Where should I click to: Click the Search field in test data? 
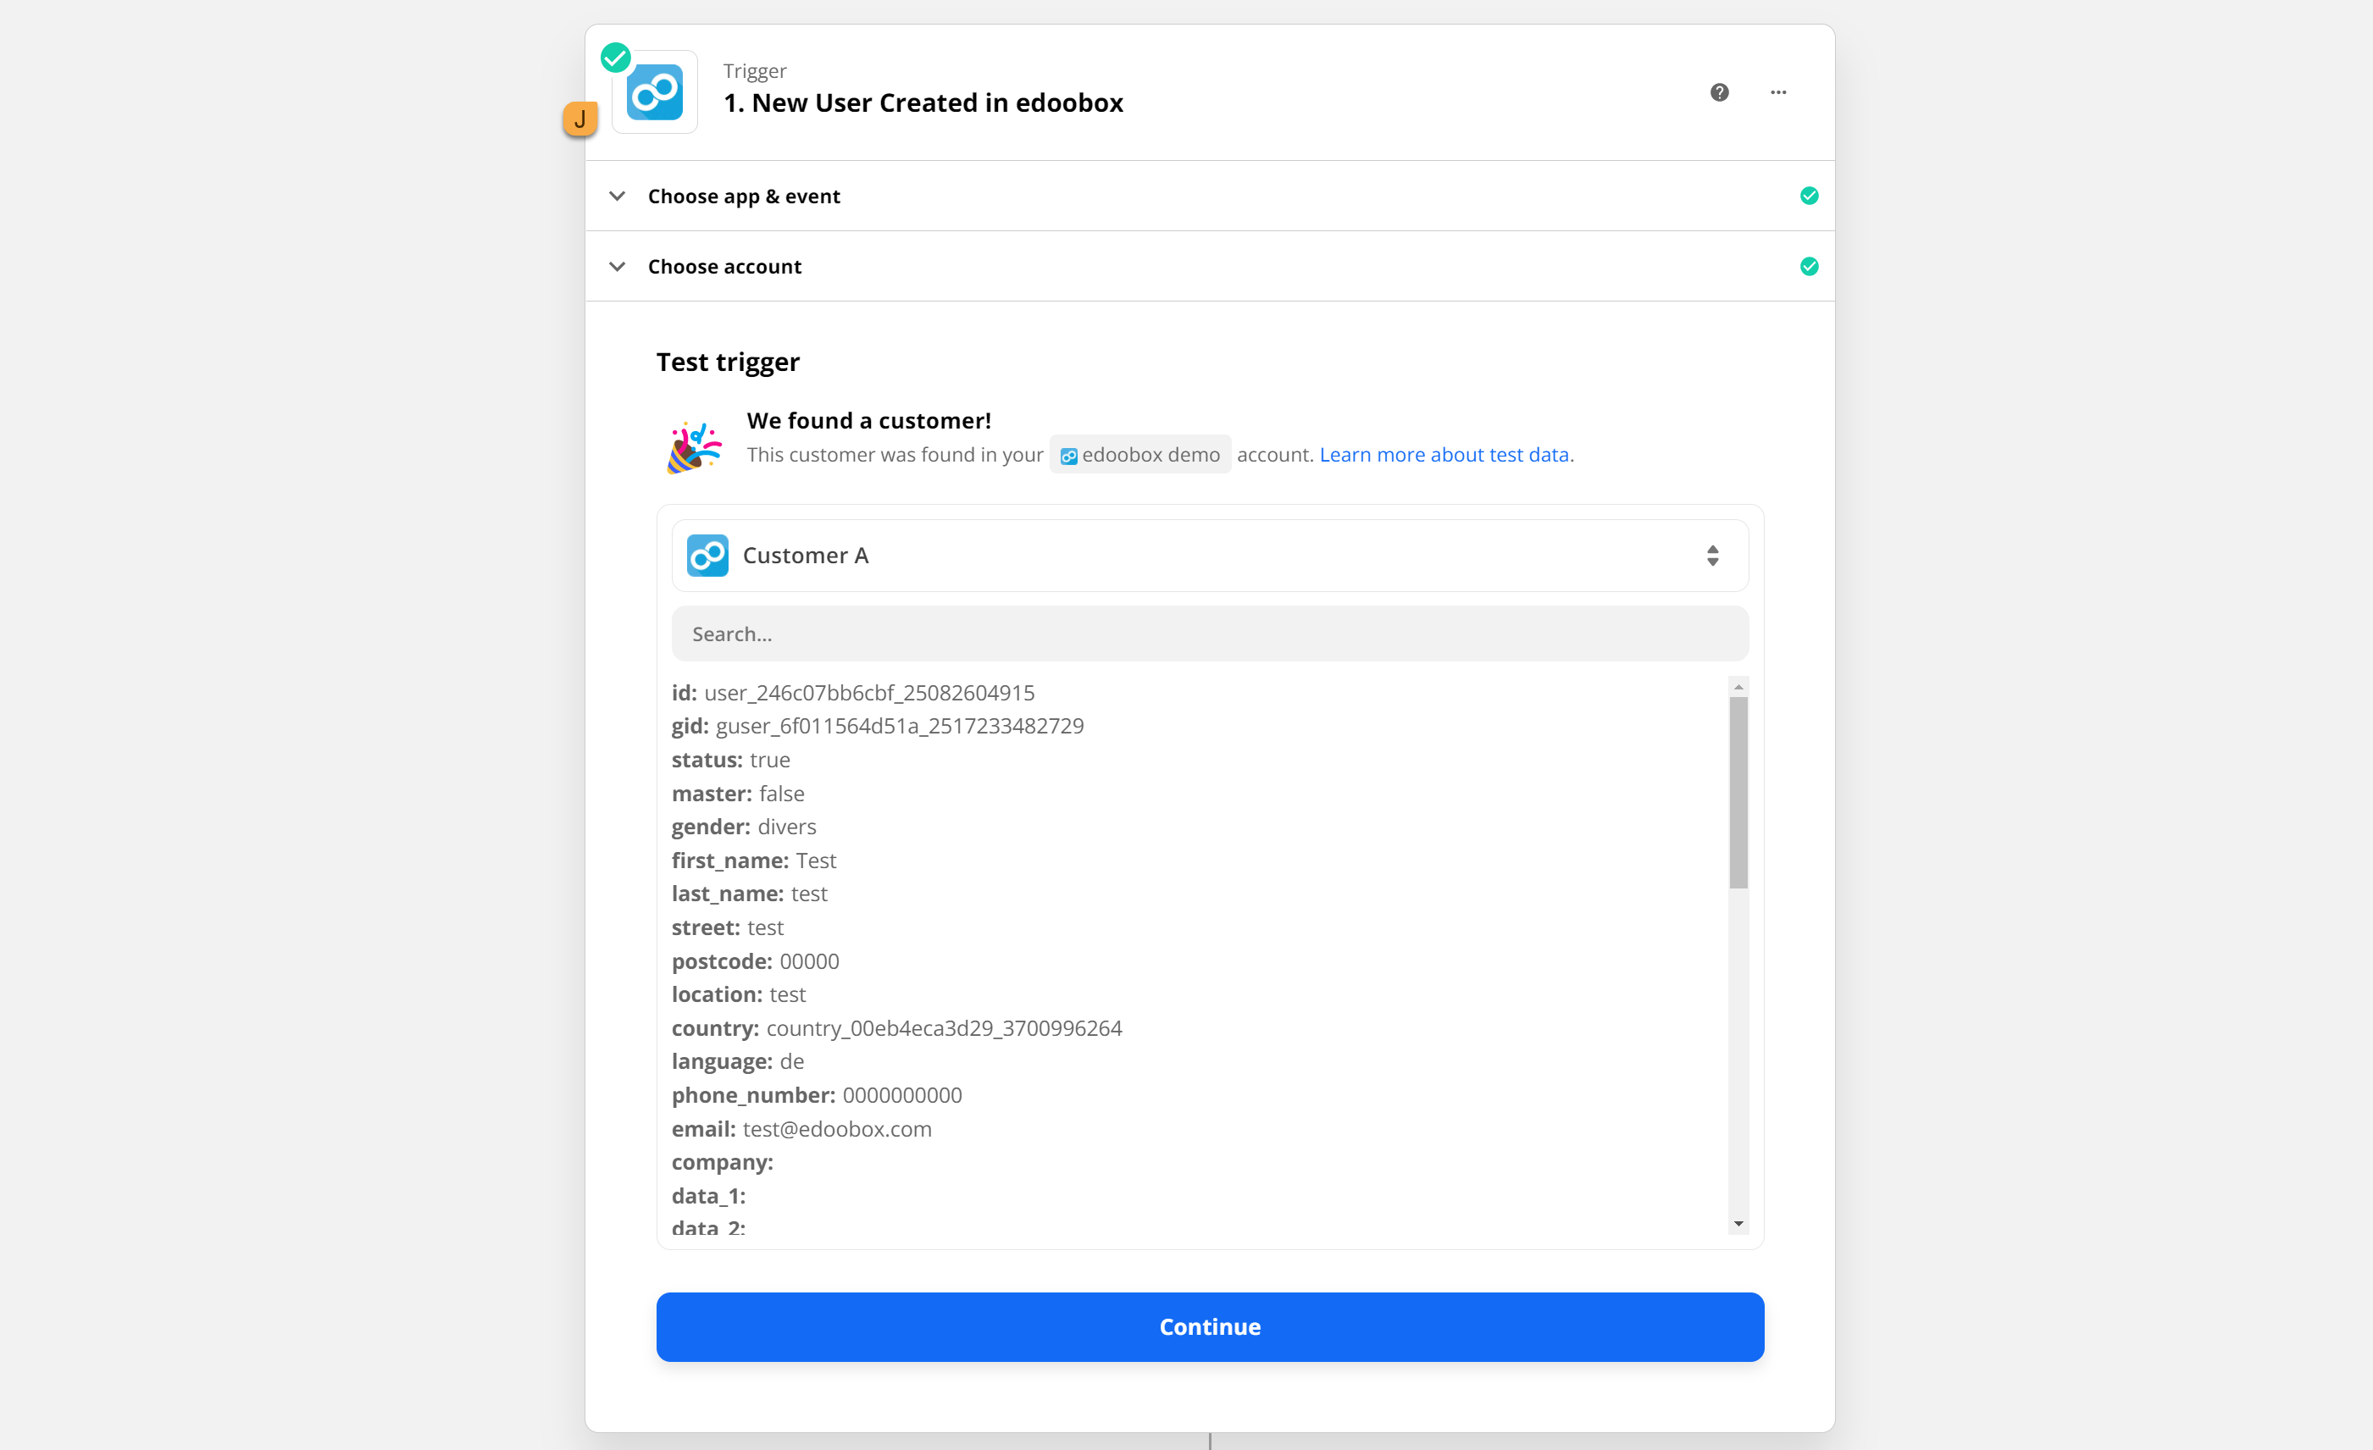point(1210,634)
